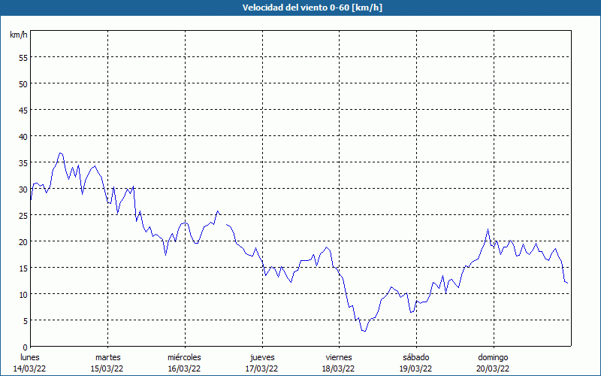Click the '10' y-axis value
The height and width of the screenshot is (376, 601).
pos(23,294)
